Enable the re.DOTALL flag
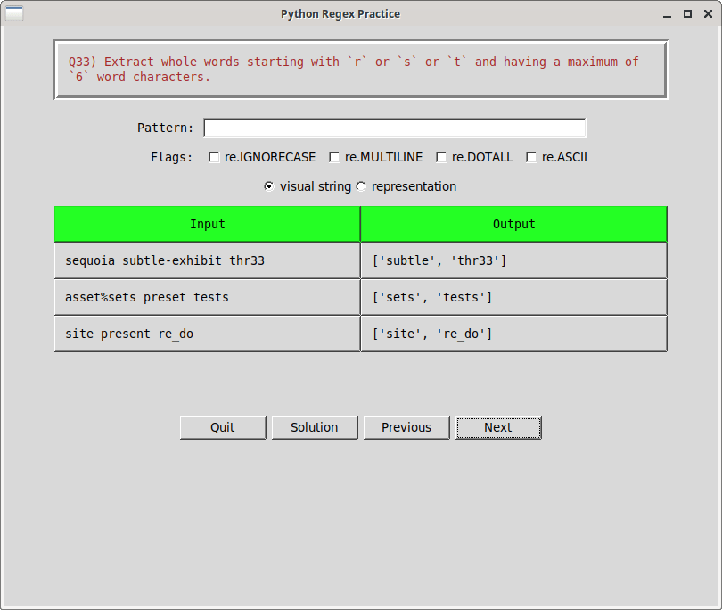This screenshot has width=722, height=610. point(441,157)
